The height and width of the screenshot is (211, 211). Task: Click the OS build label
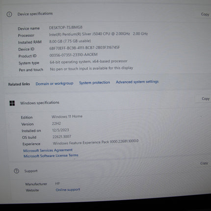[29, 137]
